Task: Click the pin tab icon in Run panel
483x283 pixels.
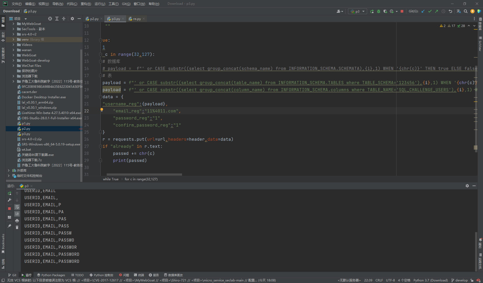Action: click(x=9, y=226)
